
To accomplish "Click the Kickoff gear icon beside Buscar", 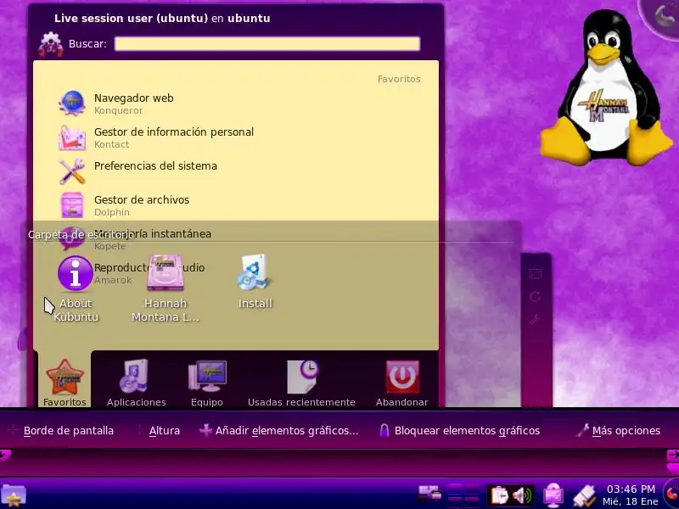I will 51,44.
